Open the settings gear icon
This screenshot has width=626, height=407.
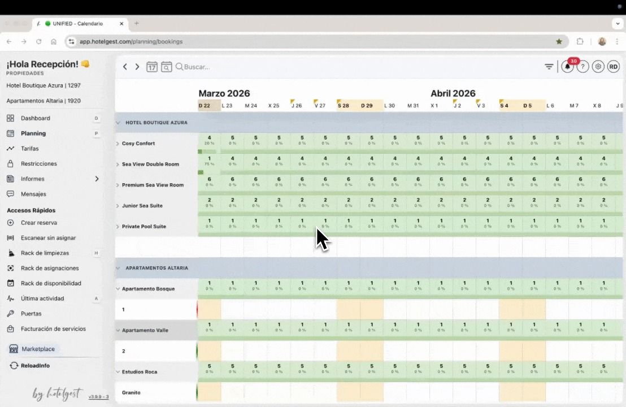point(598,67)
